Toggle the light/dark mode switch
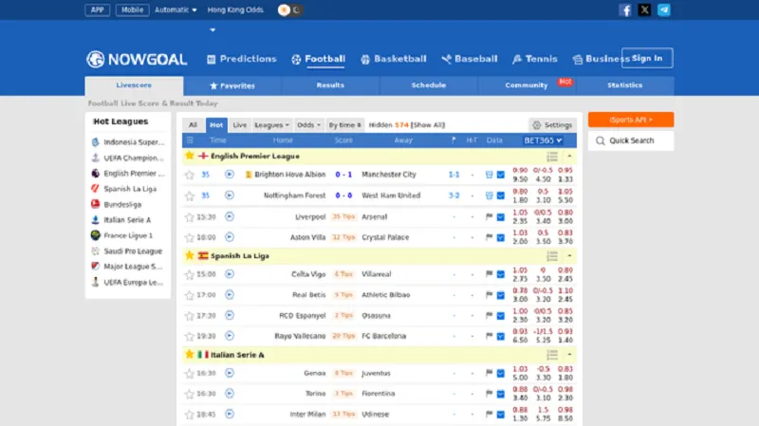This screenshot has height=426, width=759. [290, 9]
